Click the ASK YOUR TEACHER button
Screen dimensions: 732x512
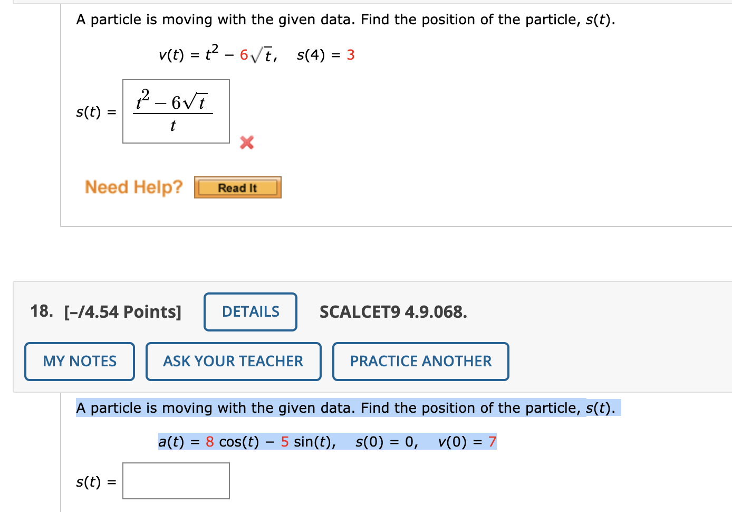tap(233, 362)
